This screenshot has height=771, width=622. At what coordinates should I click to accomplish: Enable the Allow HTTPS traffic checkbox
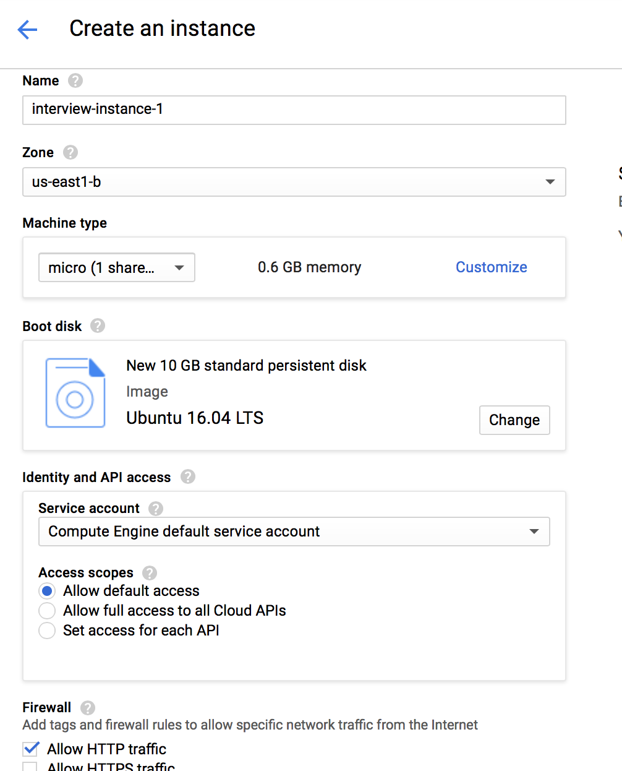[30, 767]
